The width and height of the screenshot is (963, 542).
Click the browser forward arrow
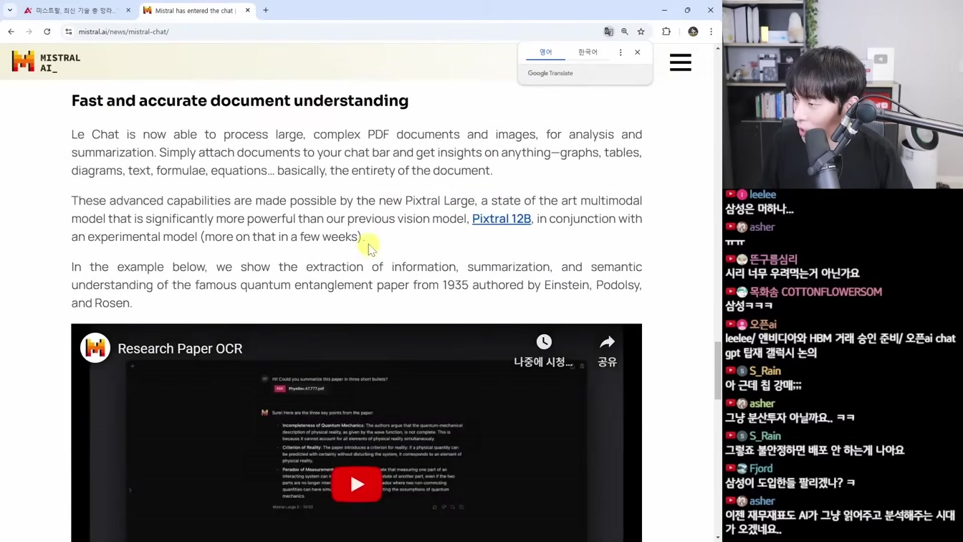coord(29,32)
